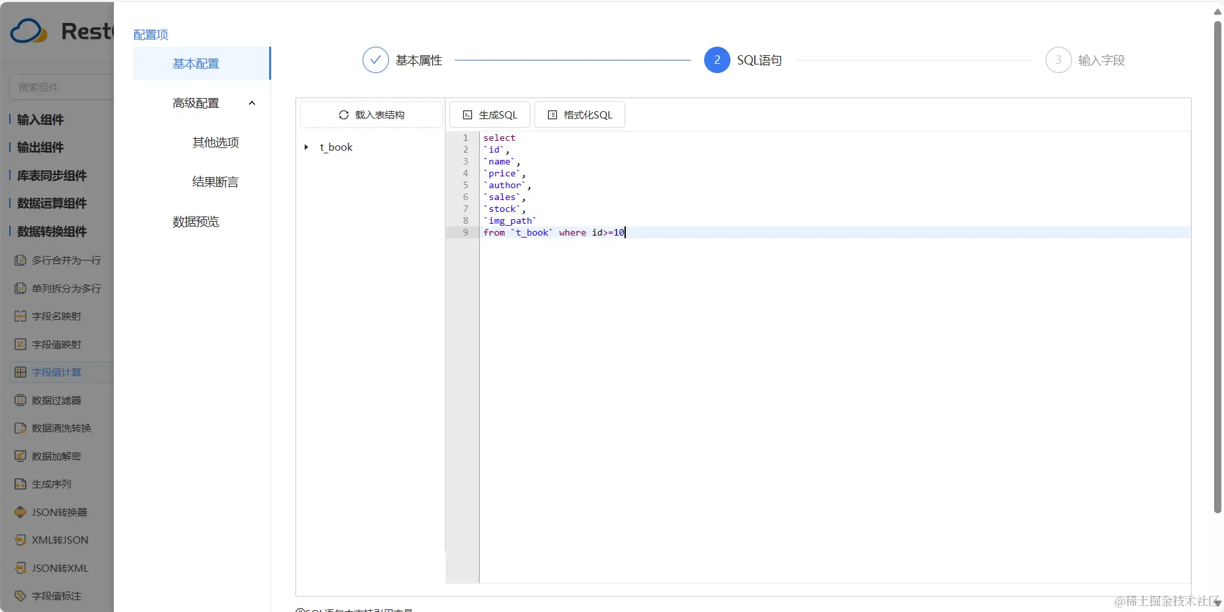
Task: Click the 字段值计算 grid icon
Action: 20,372
